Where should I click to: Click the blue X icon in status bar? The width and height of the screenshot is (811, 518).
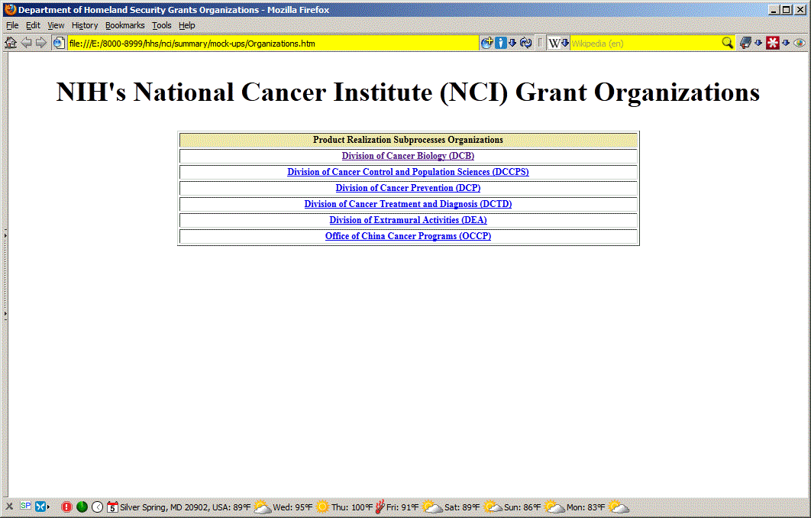pos(40,507)
